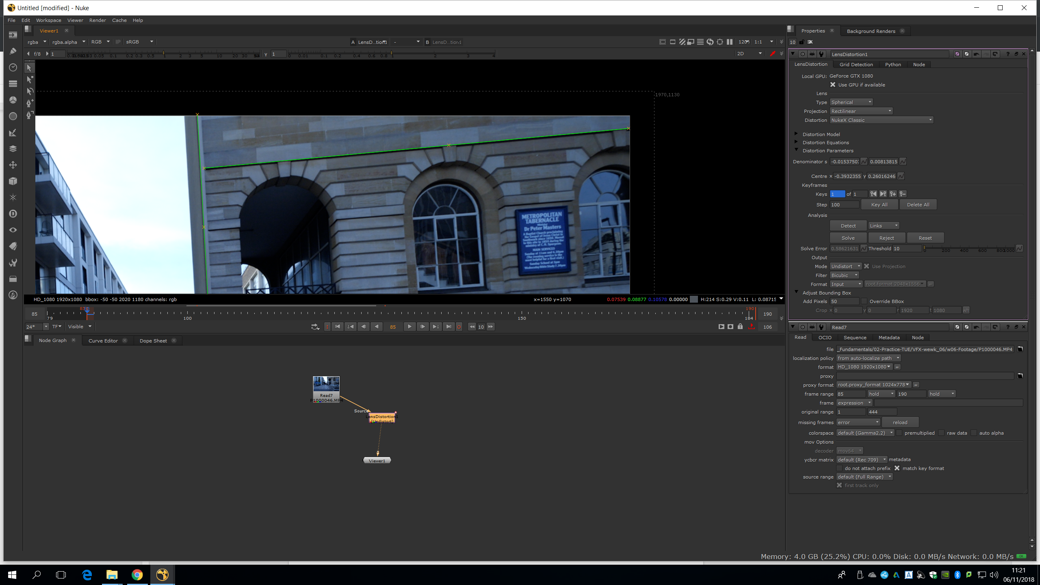Screen dimensions: 1040x585
Task: Open the Color nodes menu icon
Action: coord(13,100)
